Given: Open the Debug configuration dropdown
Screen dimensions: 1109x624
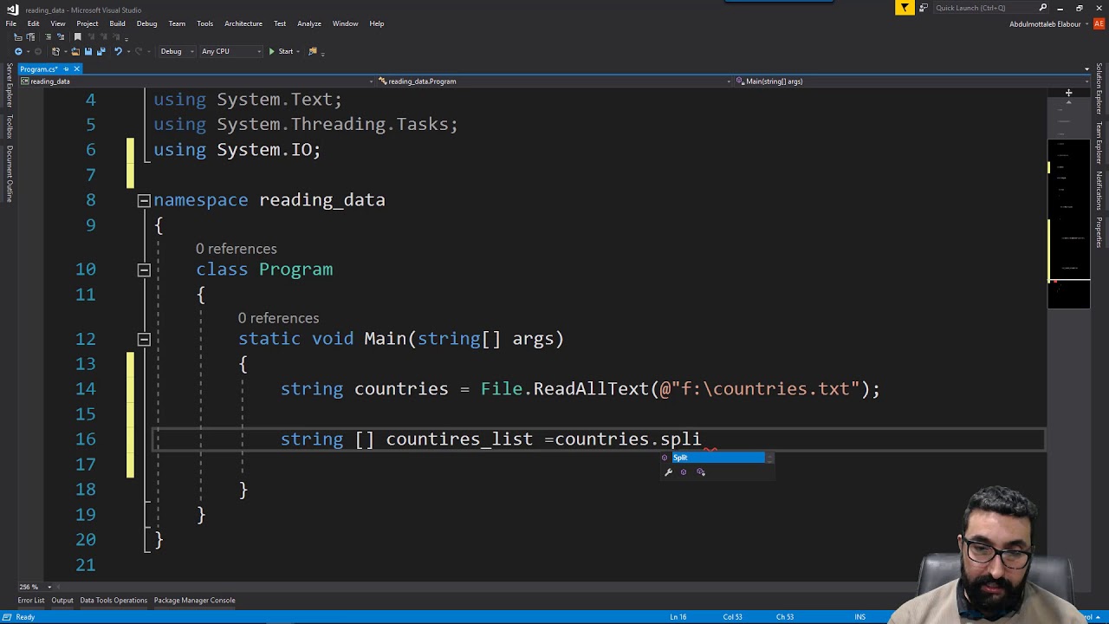Looking at the screenshot, I should 175,51.
